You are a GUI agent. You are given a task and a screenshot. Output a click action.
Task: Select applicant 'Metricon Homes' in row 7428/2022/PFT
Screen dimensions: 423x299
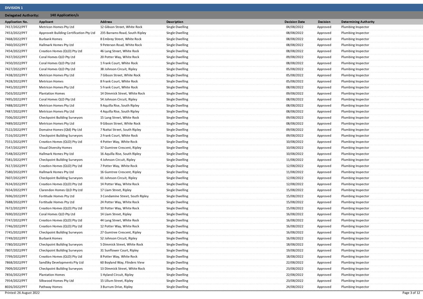click(x=51, y=81)
